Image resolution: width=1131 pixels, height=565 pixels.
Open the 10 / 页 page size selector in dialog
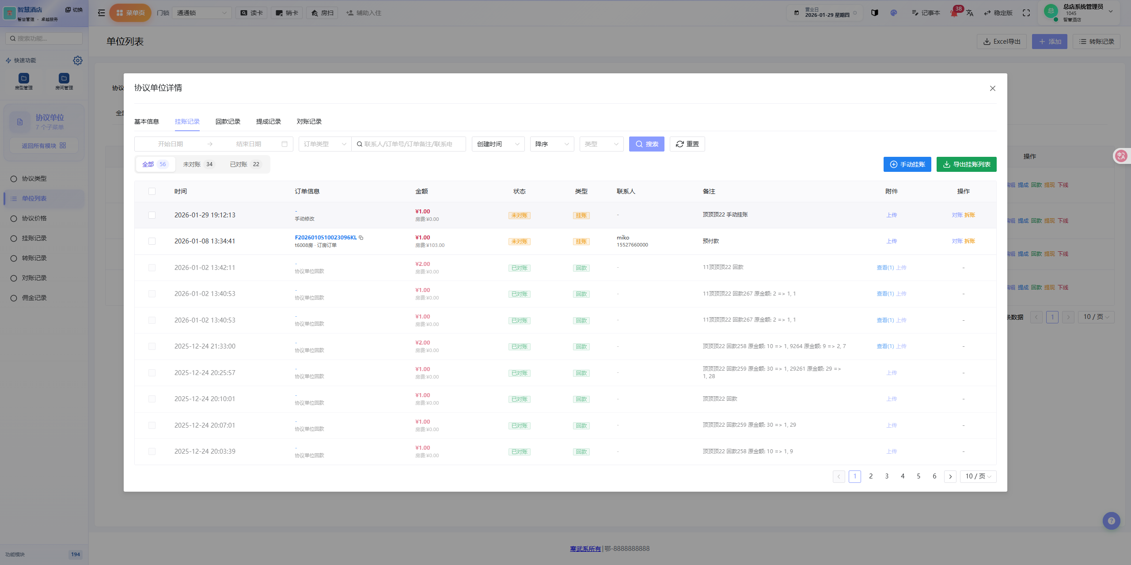click(x=978, y=476)
